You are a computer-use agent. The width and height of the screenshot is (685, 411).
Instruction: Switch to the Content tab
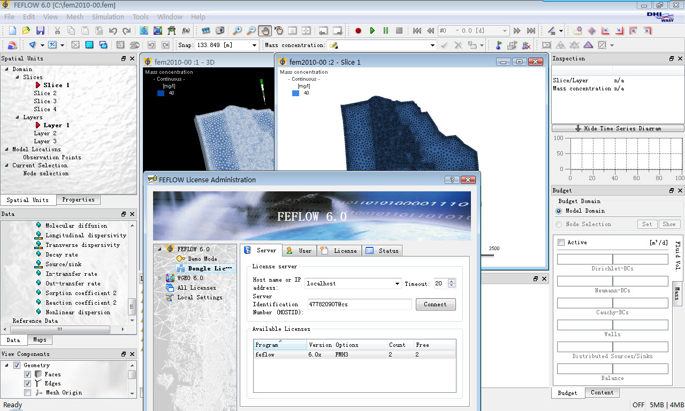pos(602,392)
